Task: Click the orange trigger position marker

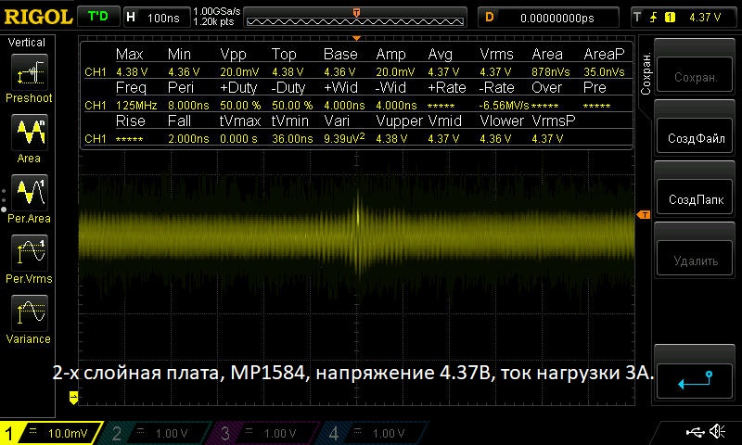Action: 356,12
